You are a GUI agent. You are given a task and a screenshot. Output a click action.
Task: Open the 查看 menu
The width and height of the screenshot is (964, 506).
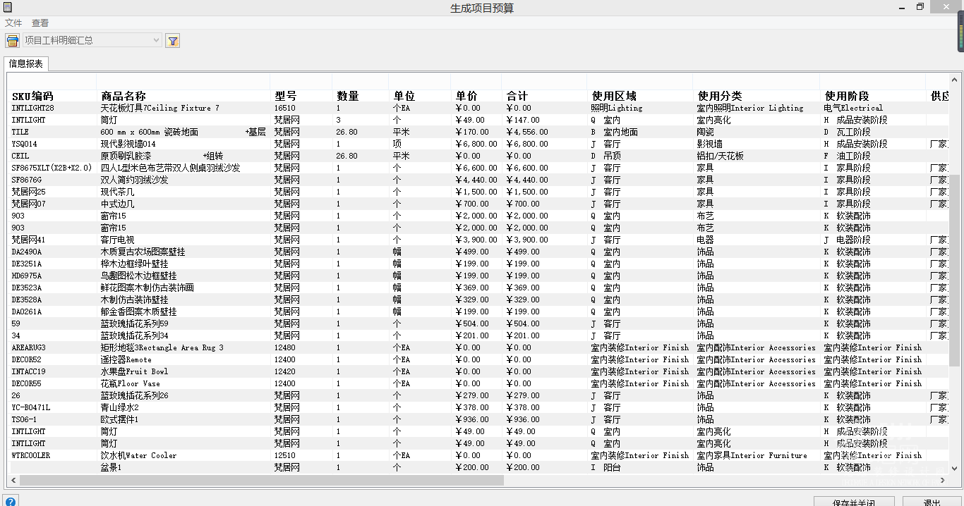point(40,23)
